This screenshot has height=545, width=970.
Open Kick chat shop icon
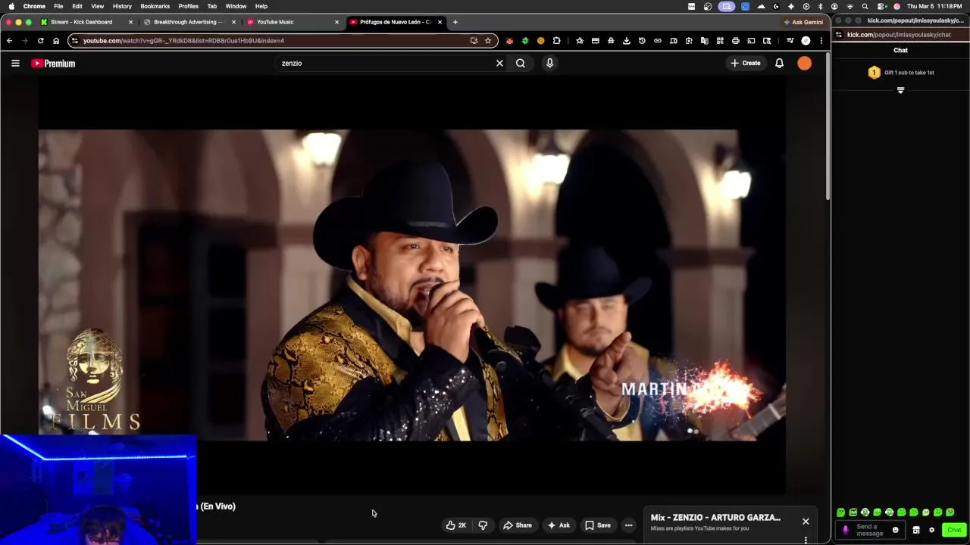[x=916, y=530]
